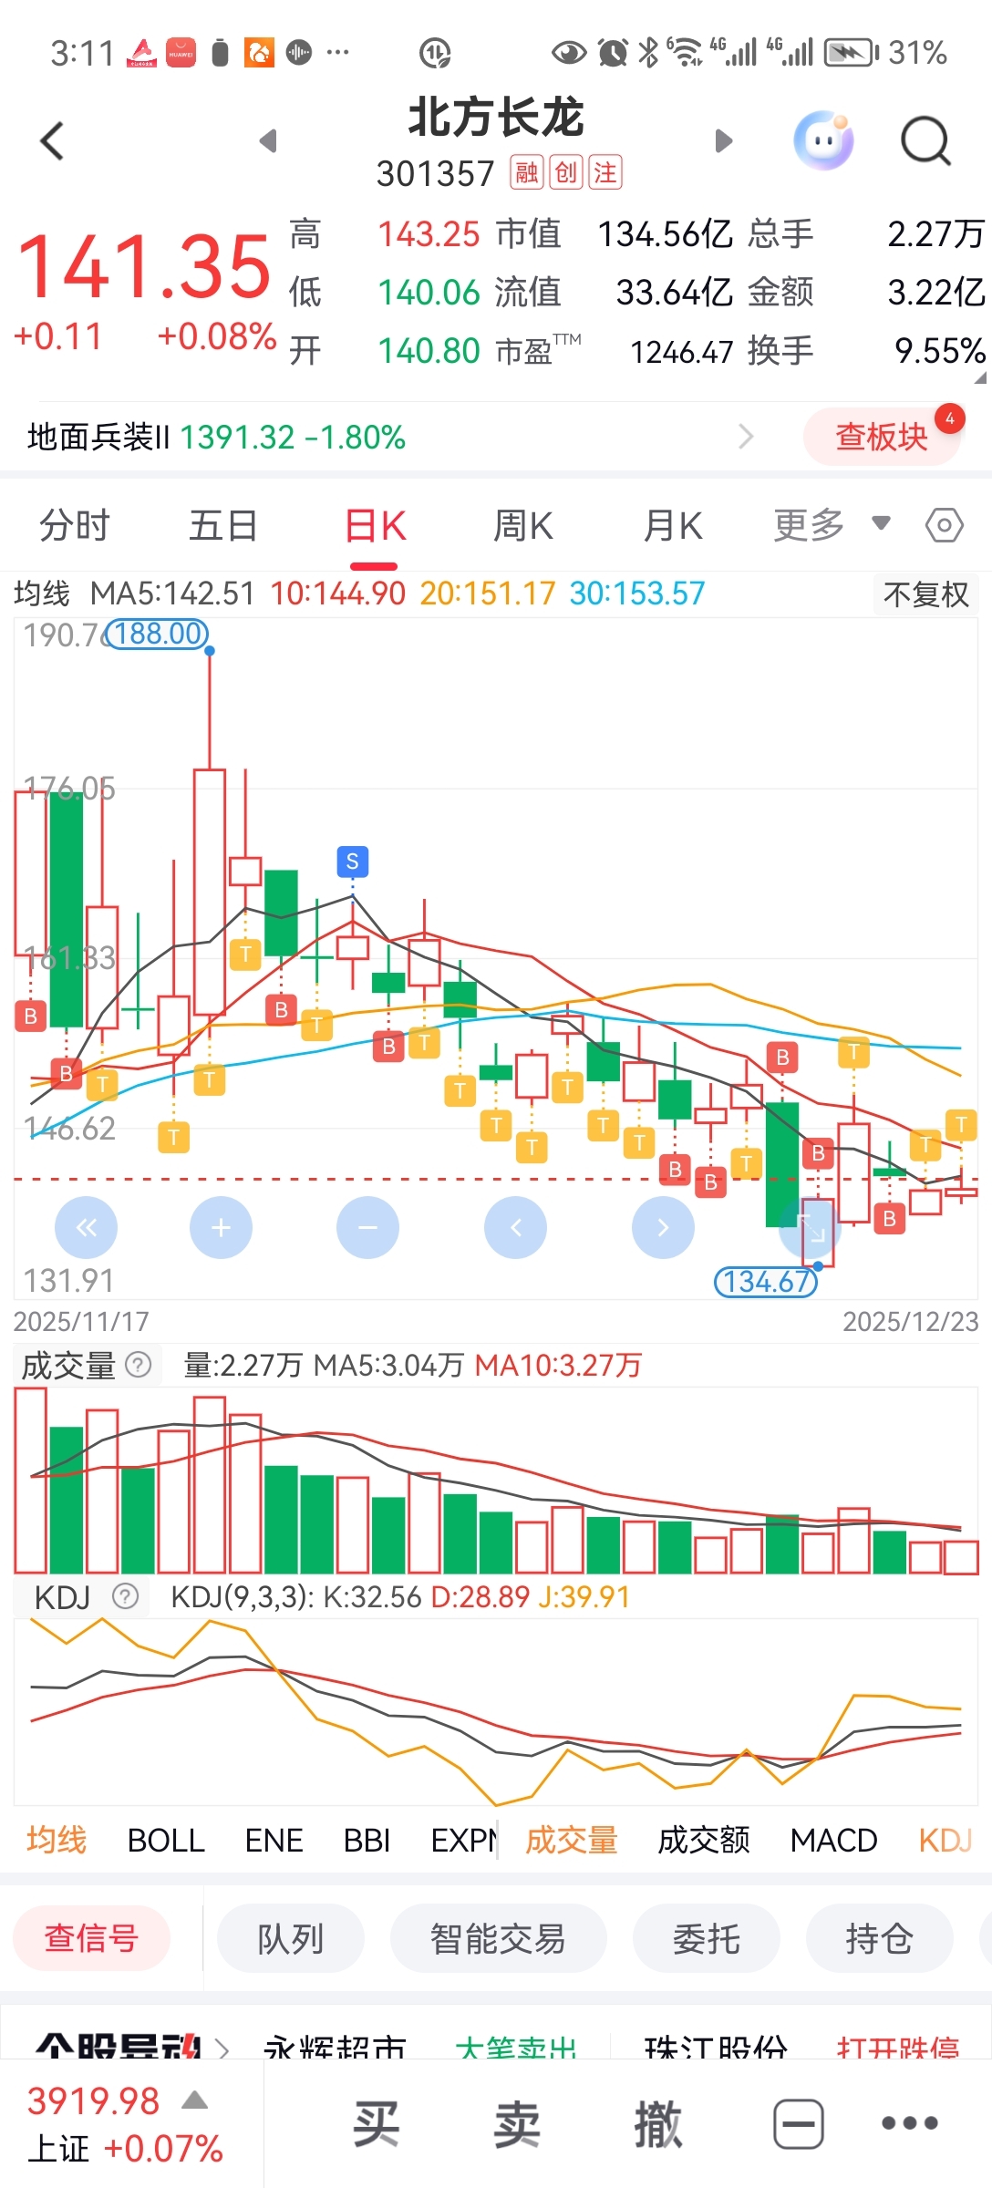Tap 撤 cancel order button
This screenshot has width=992, height=2188.
(657, 2124)
